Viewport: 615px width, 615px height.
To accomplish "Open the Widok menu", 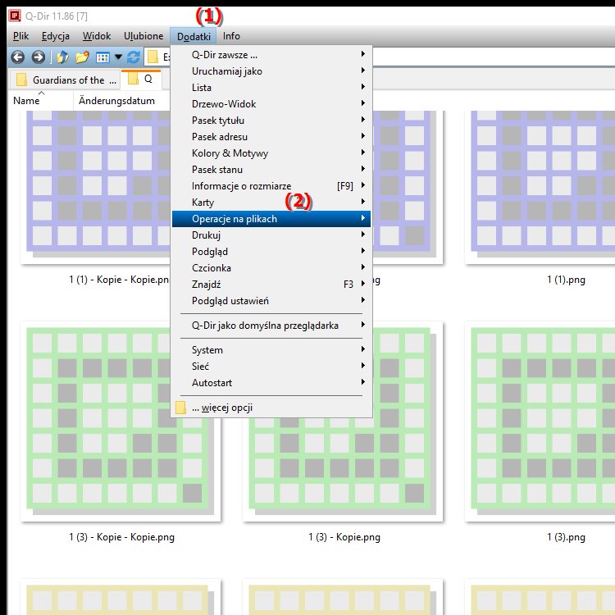I will [x=97, y=36].
